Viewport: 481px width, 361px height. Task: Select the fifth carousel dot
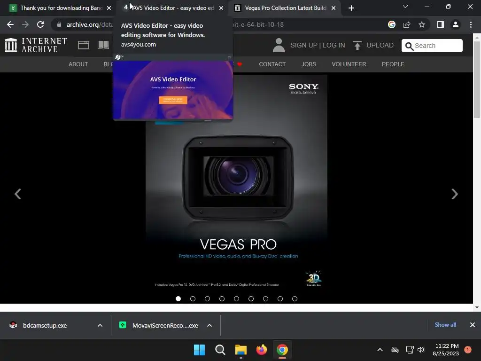coord(237,298)
